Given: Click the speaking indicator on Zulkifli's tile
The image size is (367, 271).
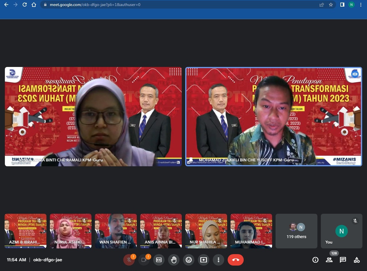Looking at the screenshot, I should click(355, 74).
